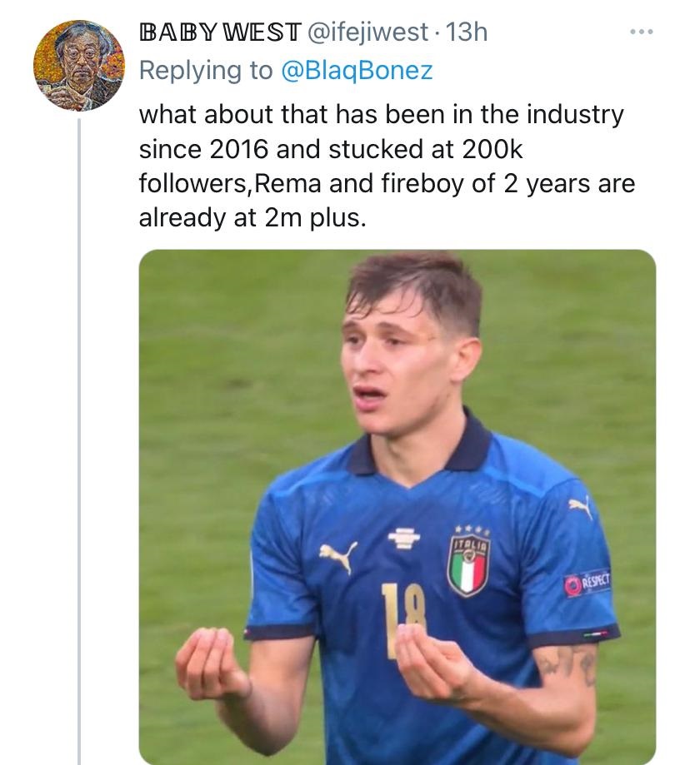690x765 pixels.
Task: Click the 13h tweet timestamp
Action: coord(467,33)
